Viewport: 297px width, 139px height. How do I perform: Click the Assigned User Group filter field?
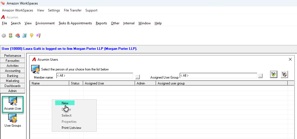tap(218, 76)
